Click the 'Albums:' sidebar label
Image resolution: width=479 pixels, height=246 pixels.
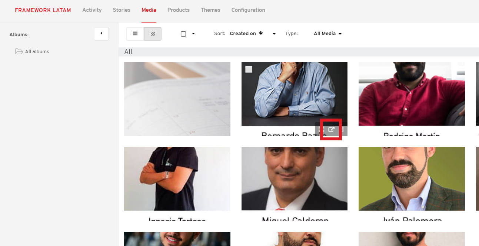pos(19,35)
